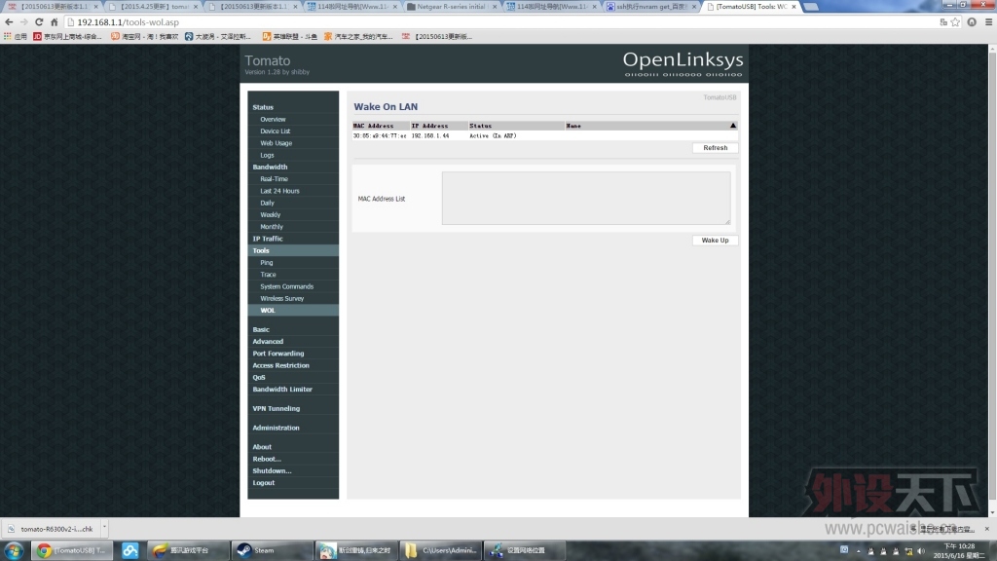
Task: Sort table by the Name column arrow
Action: point(732,126)
